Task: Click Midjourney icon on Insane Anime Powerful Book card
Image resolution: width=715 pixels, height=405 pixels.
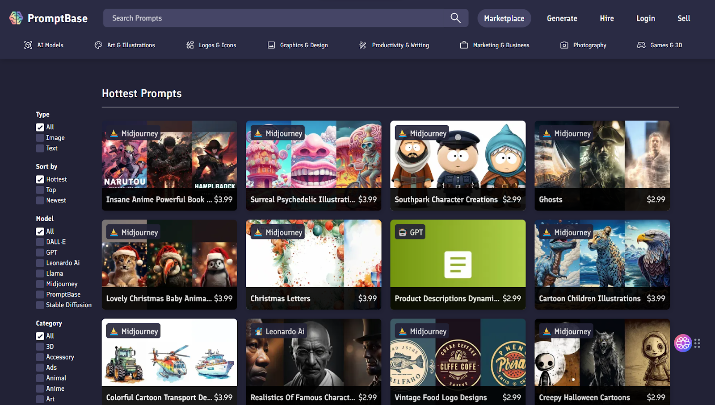Action: pos(114,133)
